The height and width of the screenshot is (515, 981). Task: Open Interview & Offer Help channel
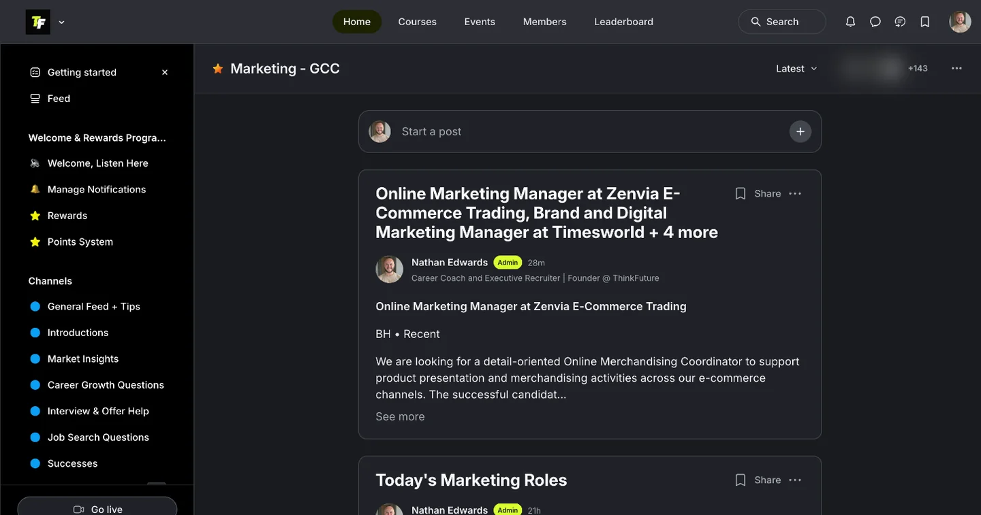[x=98, y=411]
